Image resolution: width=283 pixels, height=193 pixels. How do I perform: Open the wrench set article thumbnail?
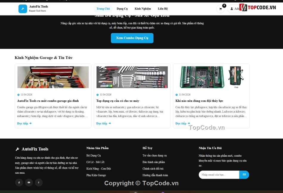coord(132,77)
